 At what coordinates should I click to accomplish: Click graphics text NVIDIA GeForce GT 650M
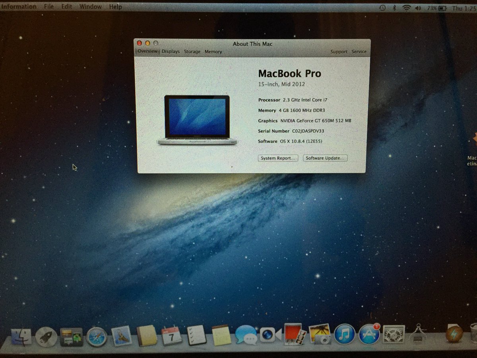316,121
